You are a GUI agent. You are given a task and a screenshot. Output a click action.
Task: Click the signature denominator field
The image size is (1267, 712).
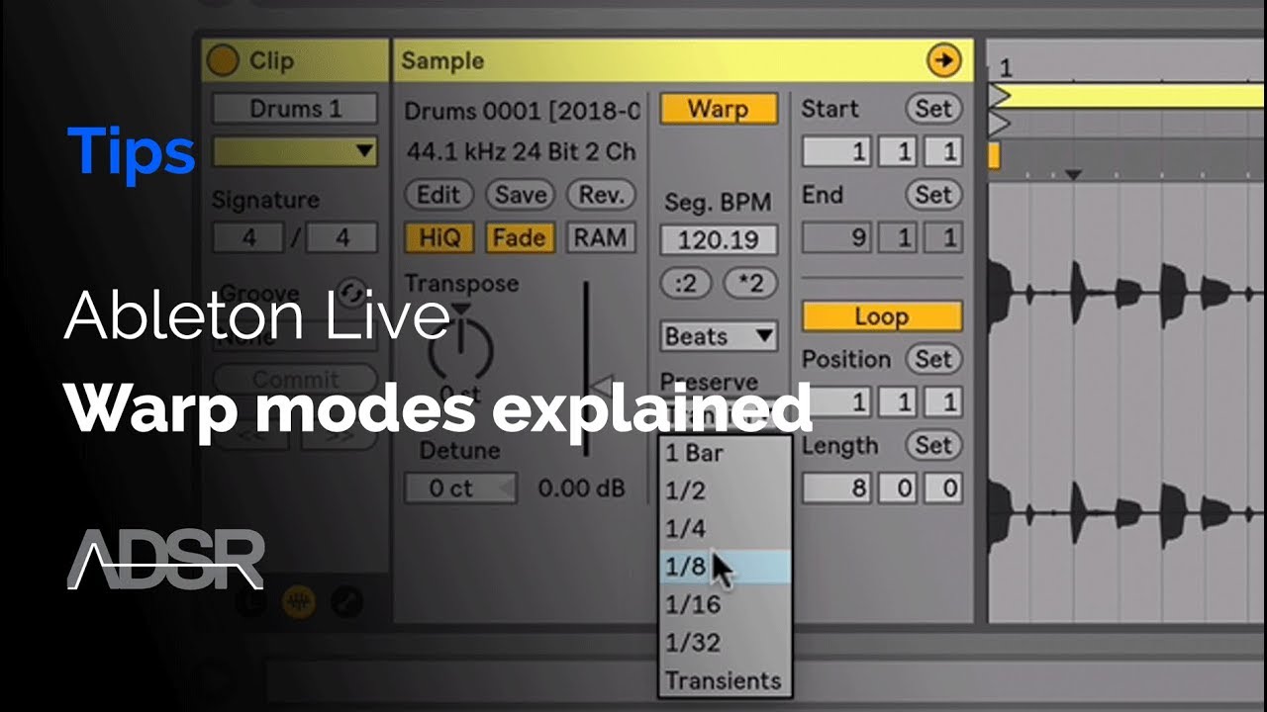[341, 238]
